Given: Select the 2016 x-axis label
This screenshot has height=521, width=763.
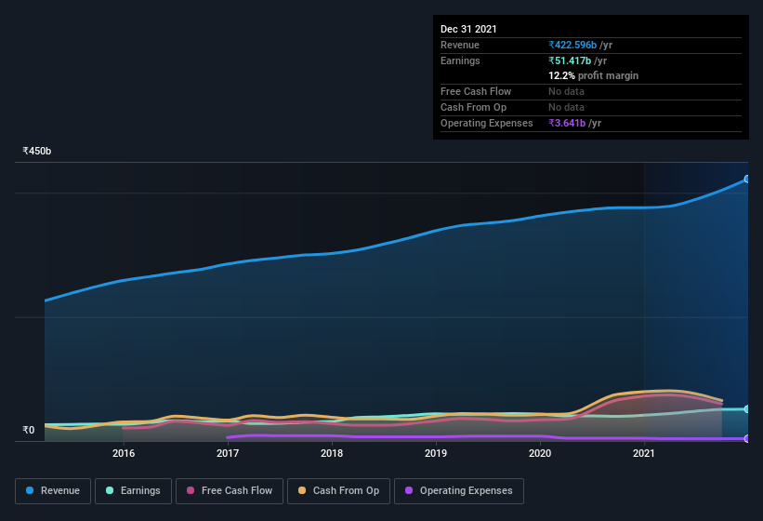Looking at the screenshot, I should (124, 453).
